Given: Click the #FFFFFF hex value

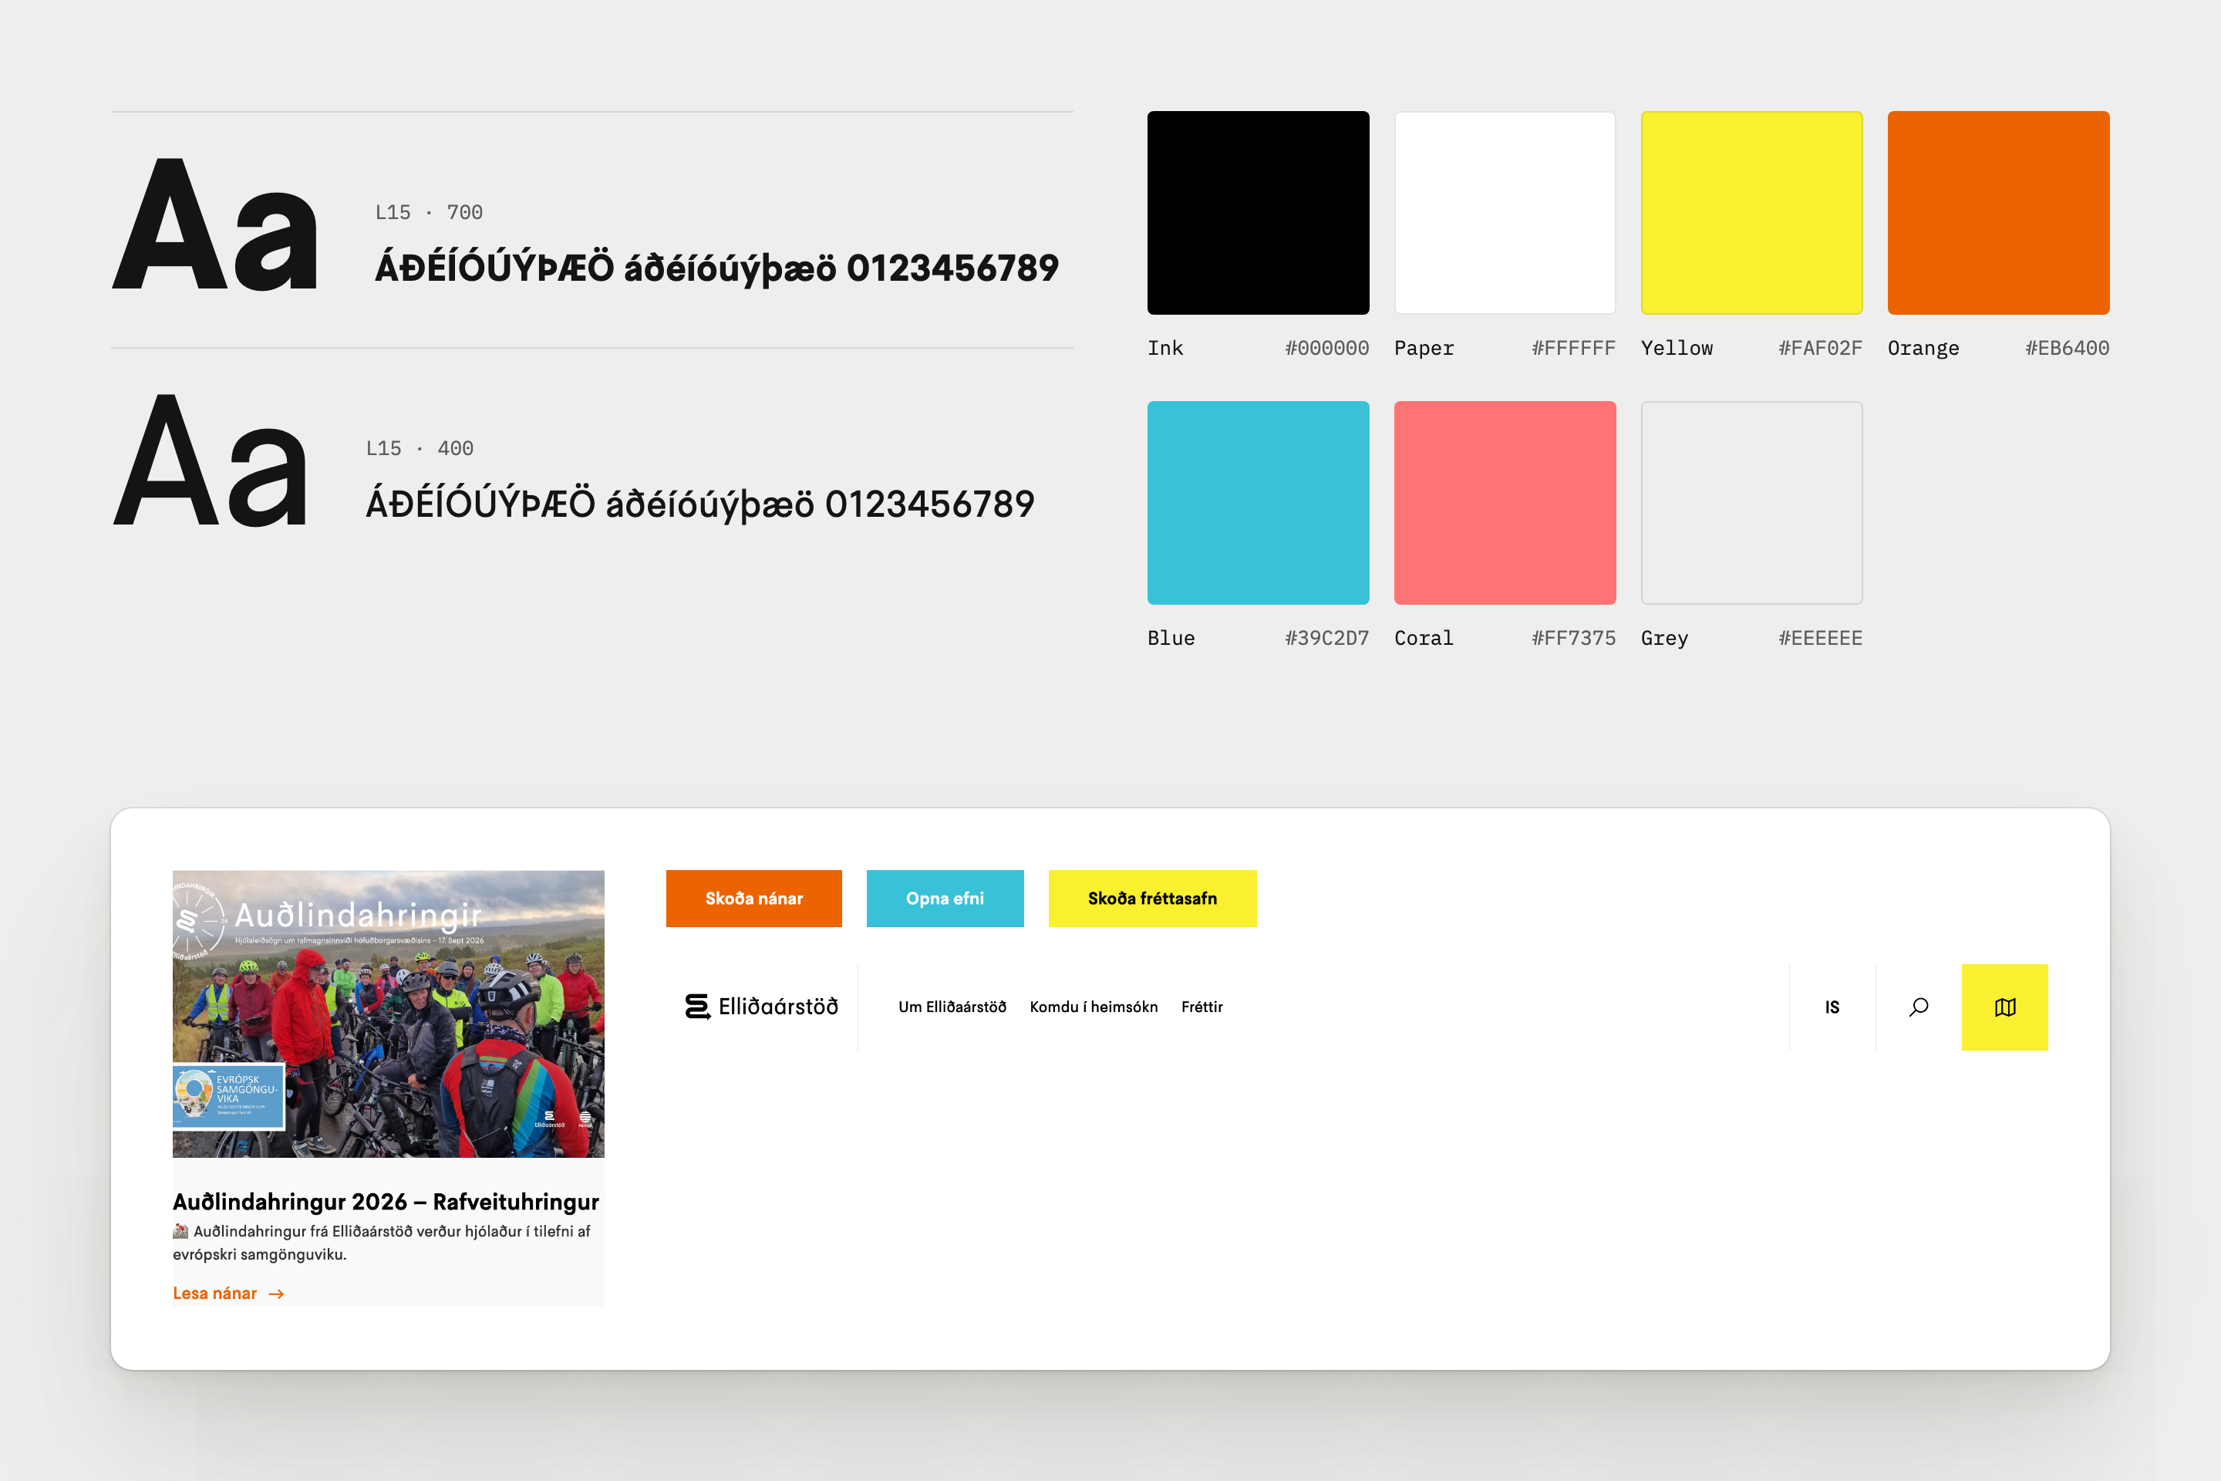Looking at the screenshot, I should 1573,348.
